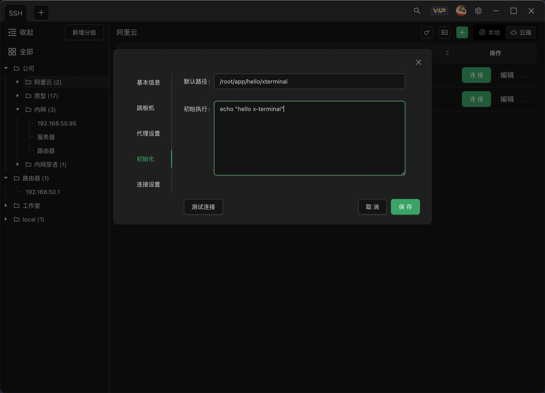Viewport: 545px width, 393px height.
Task: Run 测试连接 to test the connection
Action: [203, 207]
